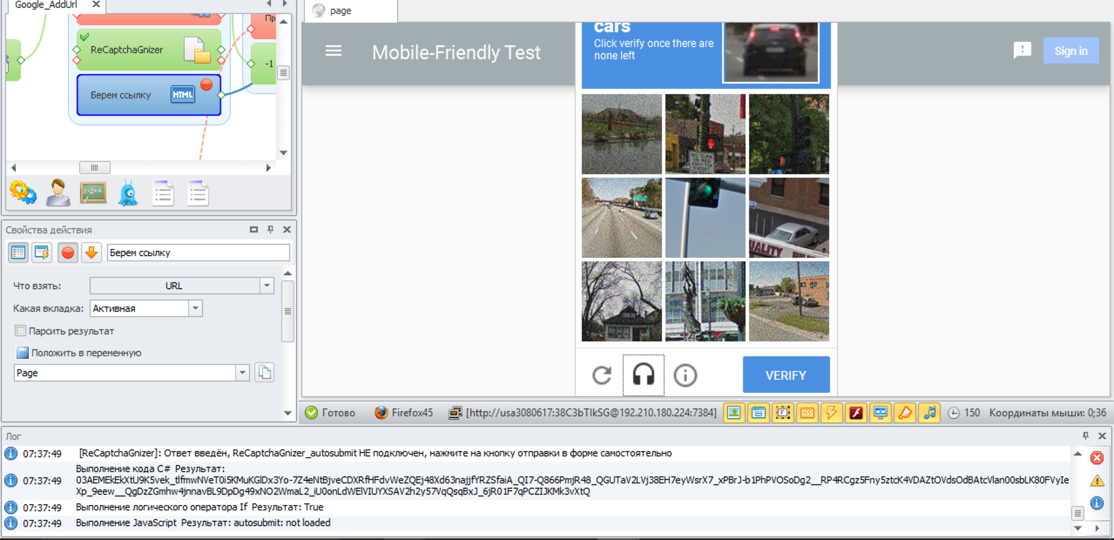Switch to the Google_AddUrl project tab
This screenshot has width=1114, height=540.
[x=46, y=5]
